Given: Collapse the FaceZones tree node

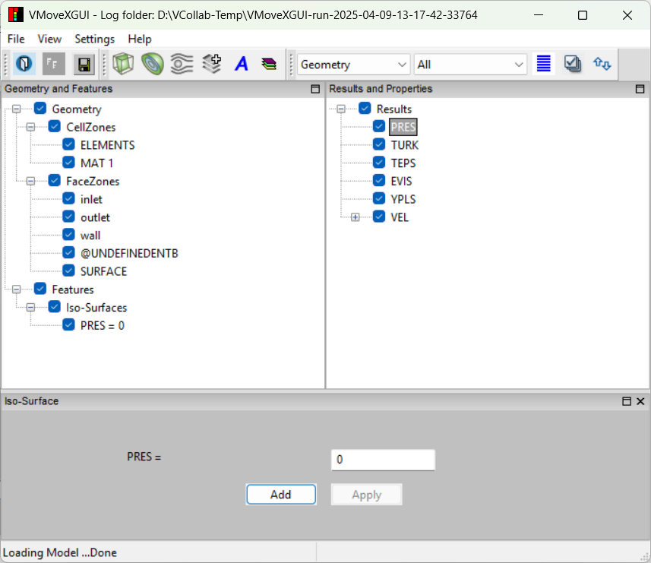Looking at the screenshot, I should (30, 181).
